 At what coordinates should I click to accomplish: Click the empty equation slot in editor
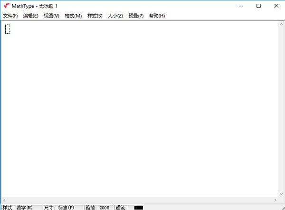coord(7,29)
